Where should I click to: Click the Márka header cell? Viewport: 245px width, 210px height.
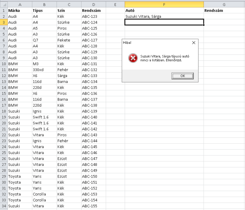click(20, 10)
